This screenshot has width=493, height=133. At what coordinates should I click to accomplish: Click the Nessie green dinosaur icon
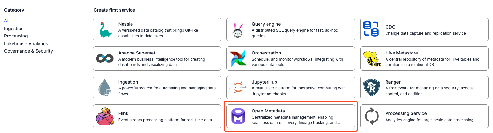click(x=106, y=29)
